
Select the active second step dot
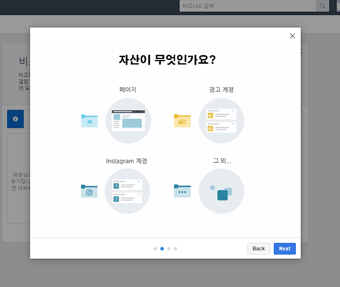click(162, 249)
